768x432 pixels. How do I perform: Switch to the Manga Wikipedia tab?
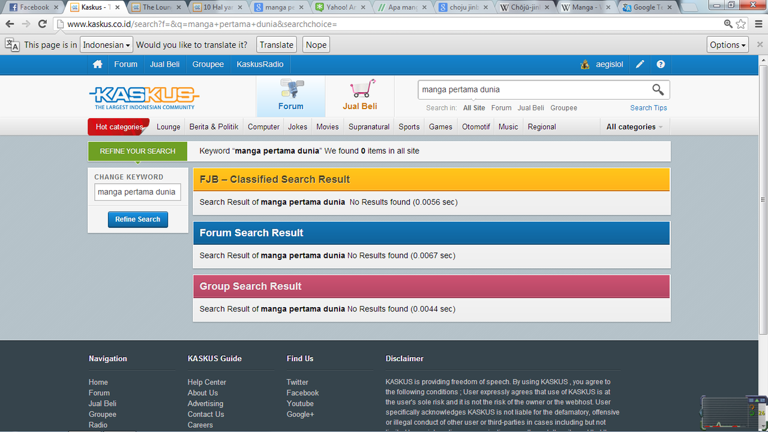(x=586, y=7)
